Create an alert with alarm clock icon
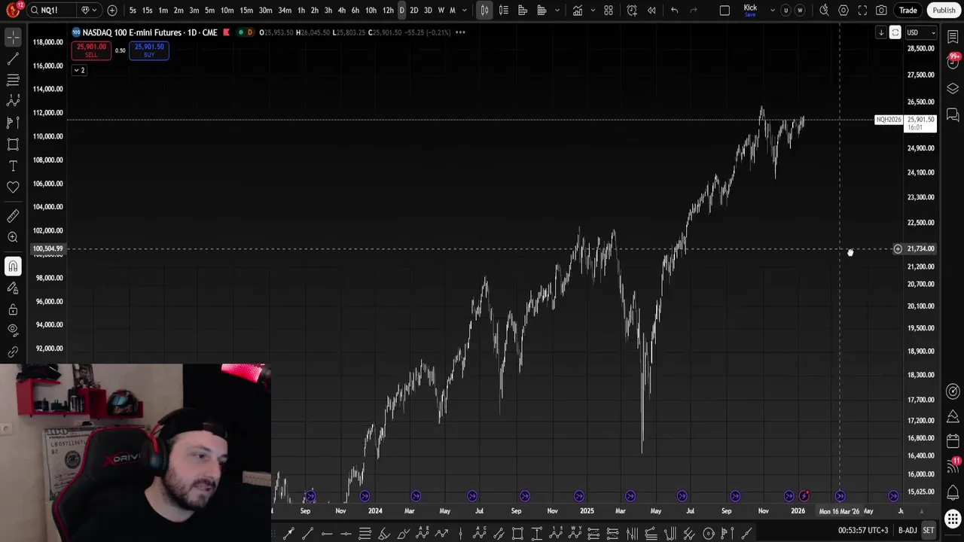Image resolution: width=964 pixels, height=542 pixels. [x=632, y=11]
